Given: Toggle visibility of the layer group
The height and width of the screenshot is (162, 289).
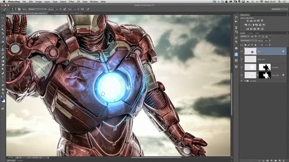Looking at the screenshot, I should click(x=242, y=81).
